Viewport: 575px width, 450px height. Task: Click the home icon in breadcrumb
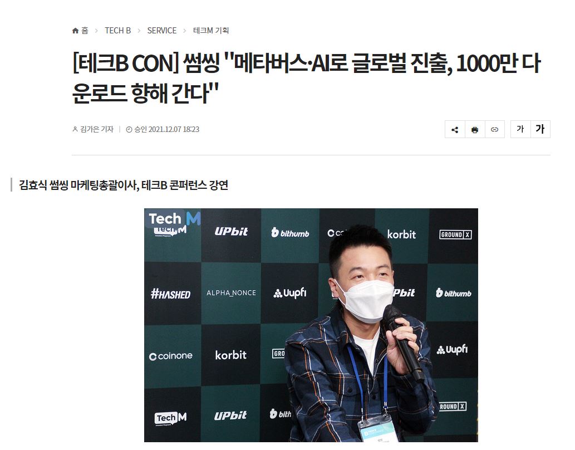click(76, 31)
